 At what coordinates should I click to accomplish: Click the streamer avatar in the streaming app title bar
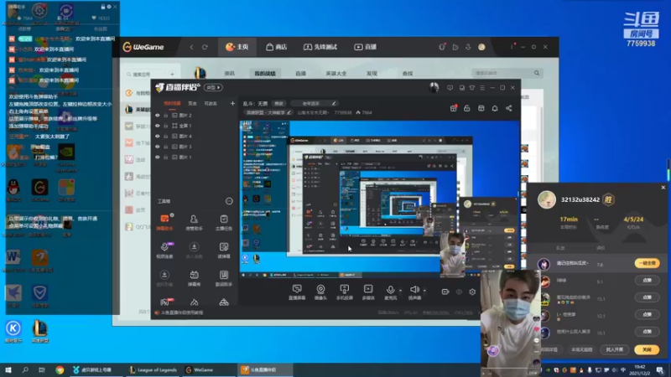(434, 88)
